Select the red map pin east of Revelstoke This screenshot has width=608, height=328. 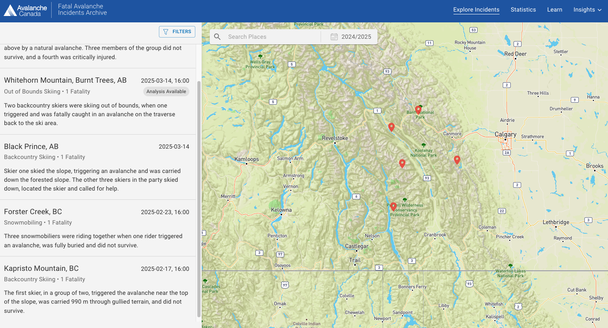coord(391,127)
